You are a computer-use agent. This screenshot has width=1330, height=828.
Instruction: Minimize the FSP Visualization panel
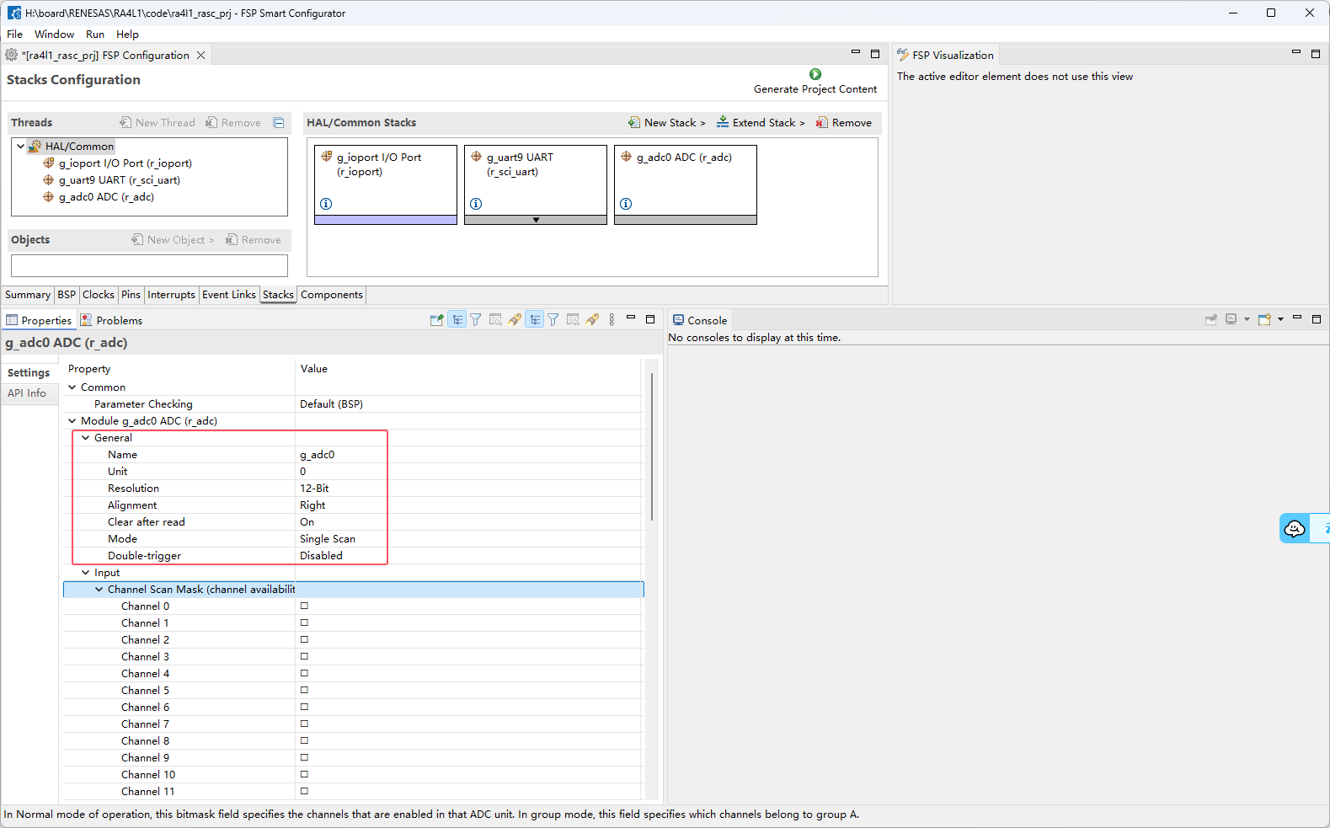1296,53
